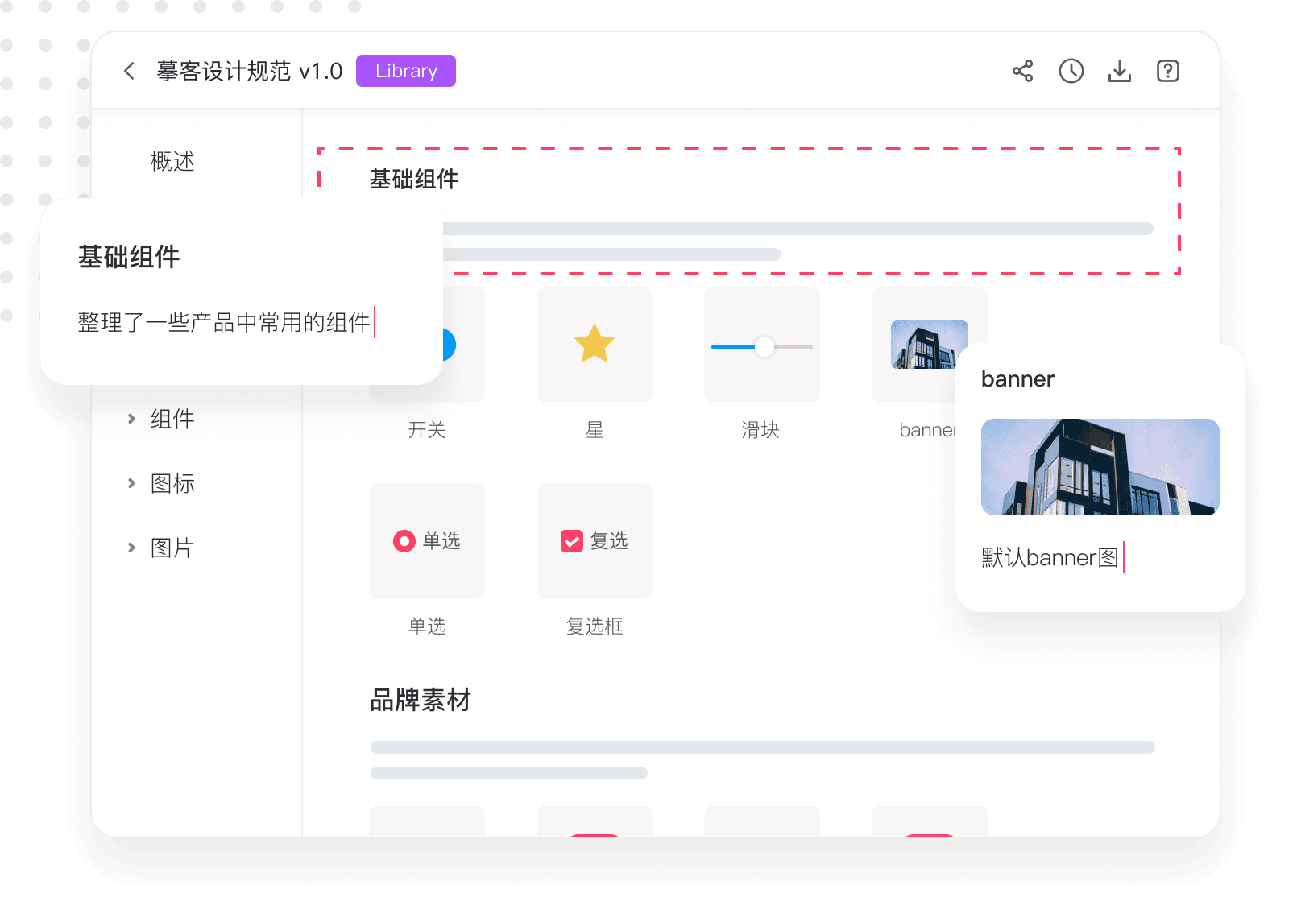Click the download icon
The height and width of the screenshot is (918, 1297).
tap(1119, 71)
